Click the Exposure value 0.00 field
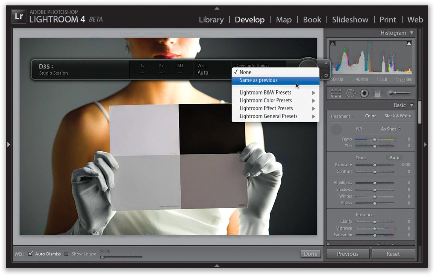Screen dimensions: 435x276 coord(406,165)
